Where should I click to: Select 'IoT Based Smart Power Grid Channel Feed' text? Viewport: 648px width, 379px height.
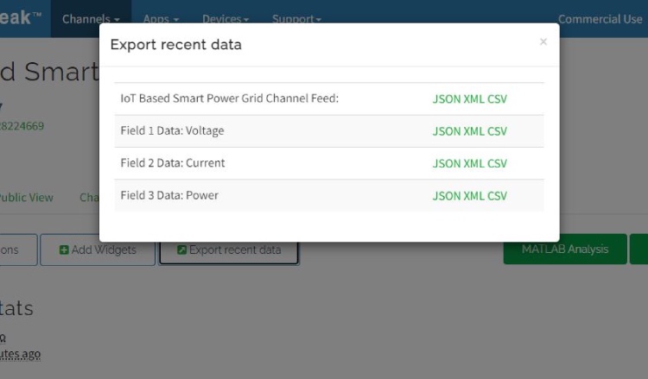(x=229, y=98)
